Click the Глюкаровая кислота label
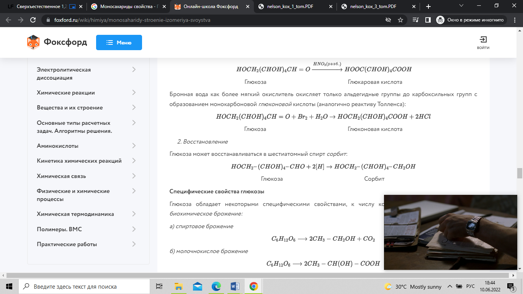 coord(375,82)
